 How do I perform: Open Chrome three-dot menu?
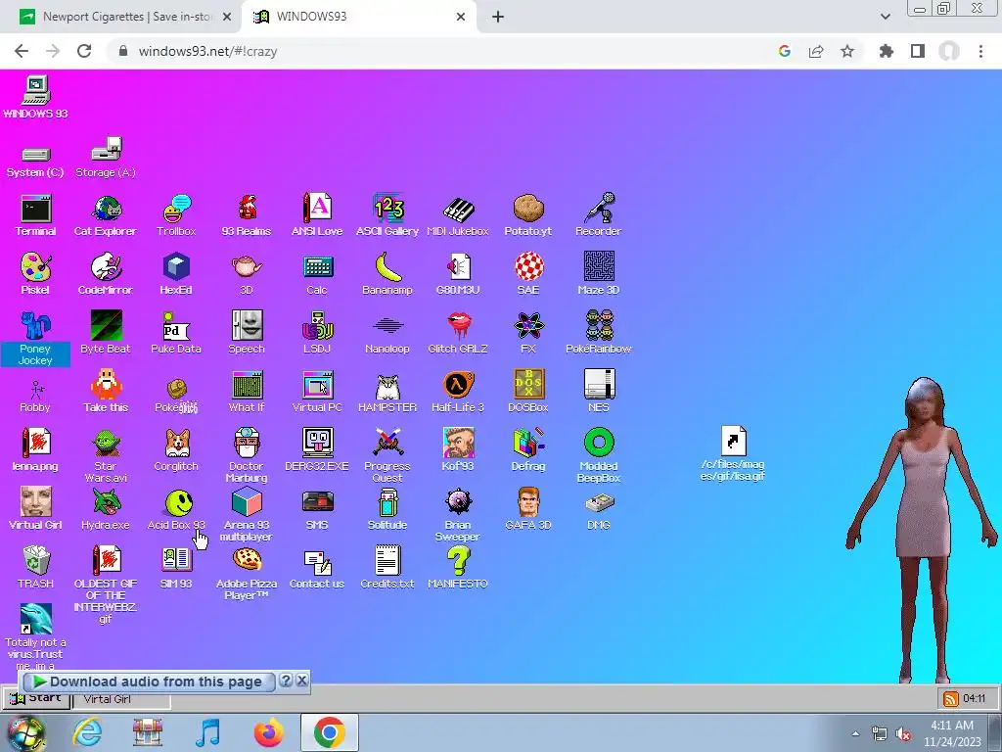(x=980, y=51)
